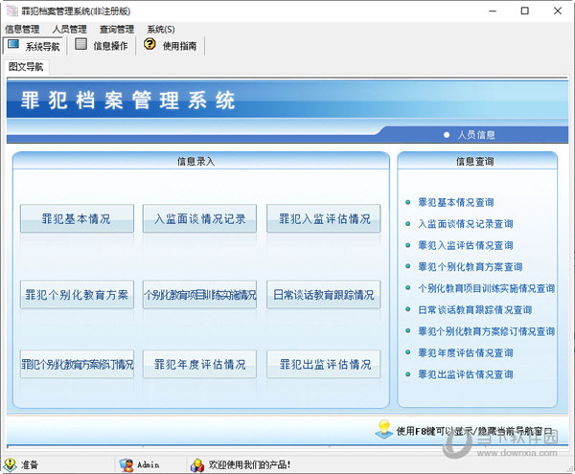Click the 信息操作 grid icon
Screen dimensions: 575x474
point(80,44)
